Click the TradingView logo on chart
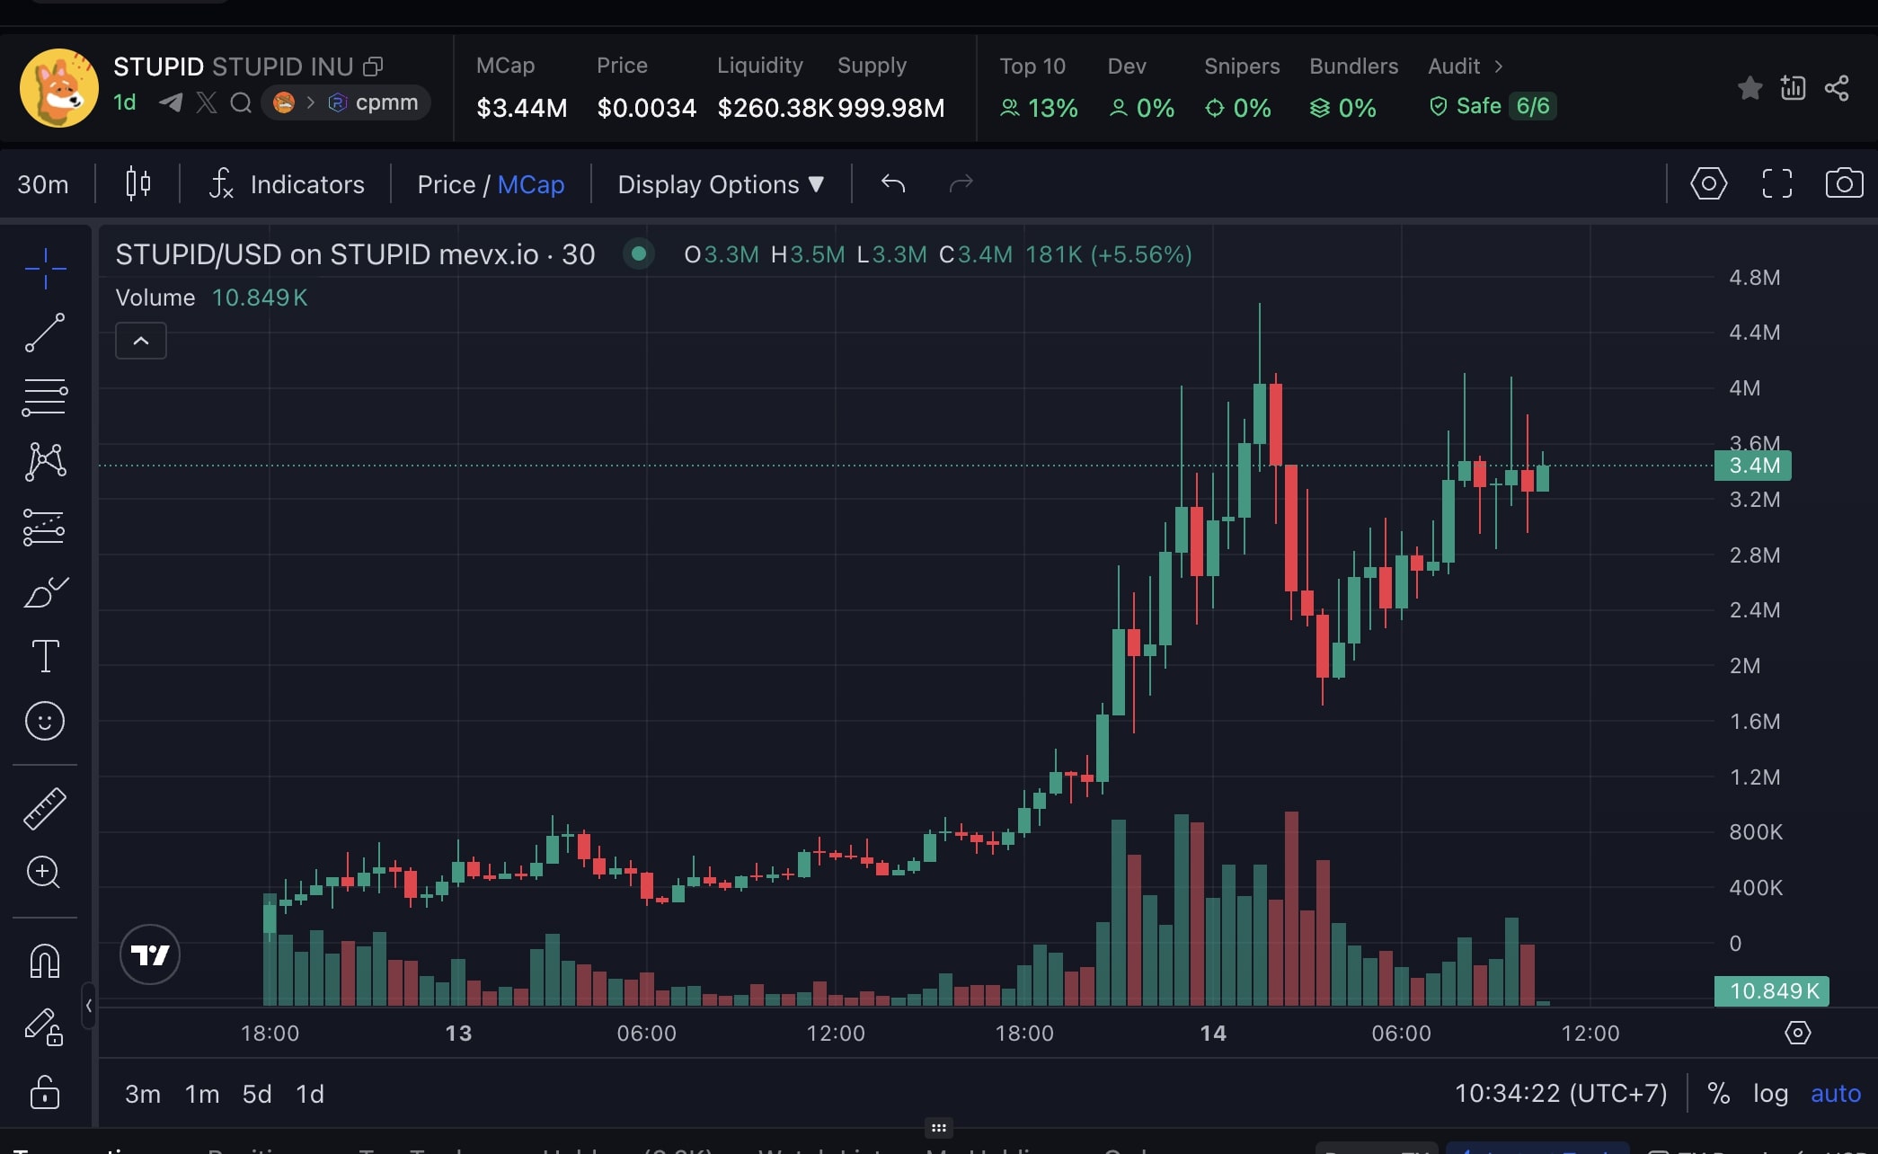 point(150,954)
